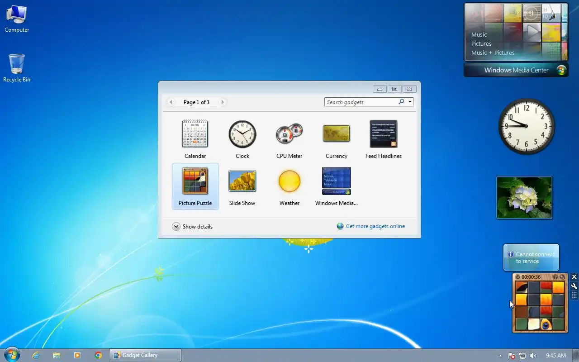Open Music + Pictures in Media Center gadget
Viewport: 579px width, 362px height.
493,52
